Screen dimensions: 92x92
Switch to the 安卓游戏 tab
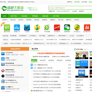(51, 60)
